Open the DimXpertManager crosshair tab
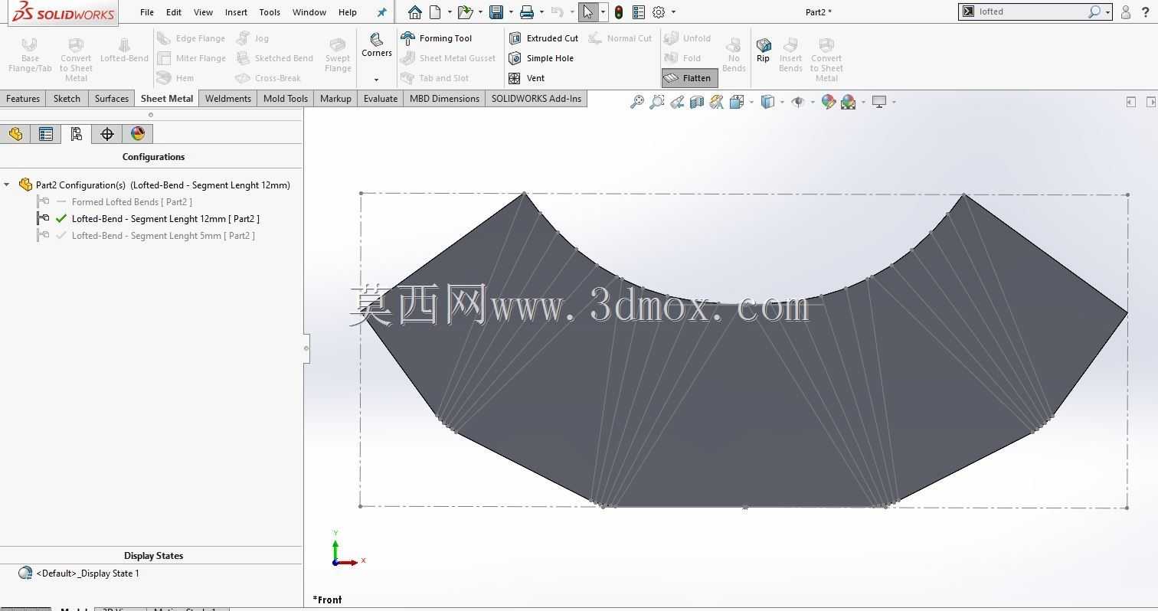The width and height of the screenshot is (1158, 611). (x=107, y=134)
